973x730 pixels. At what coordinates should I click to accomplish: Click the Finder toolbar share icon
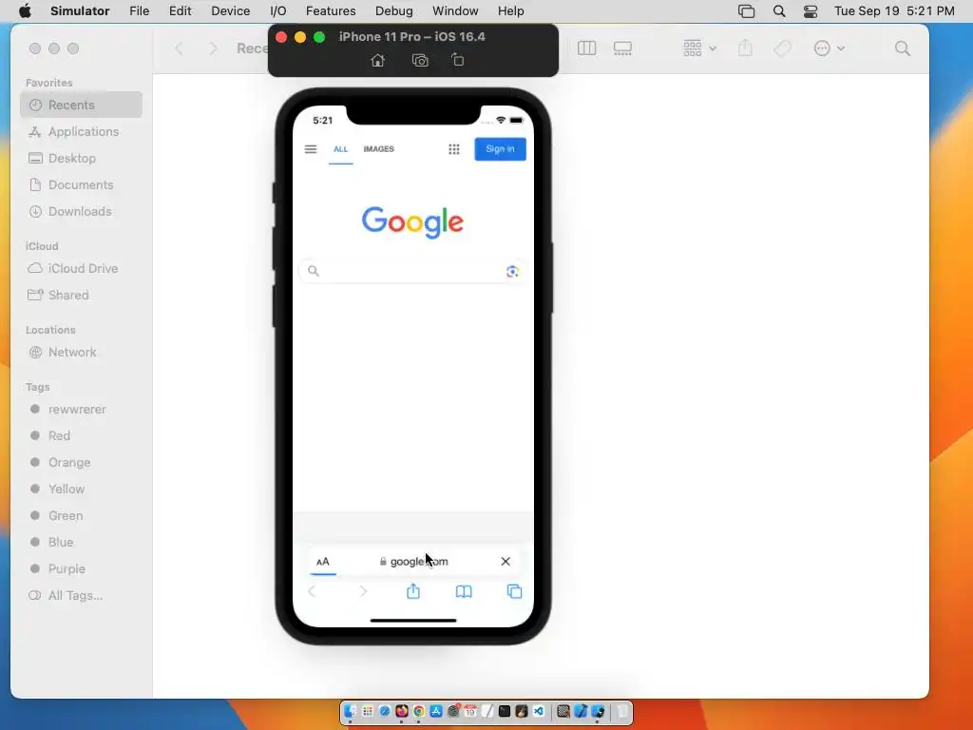745,48
